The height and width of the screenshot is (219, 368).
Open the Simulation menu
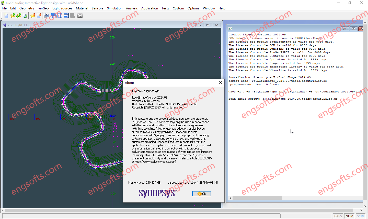tap(115, 8)
